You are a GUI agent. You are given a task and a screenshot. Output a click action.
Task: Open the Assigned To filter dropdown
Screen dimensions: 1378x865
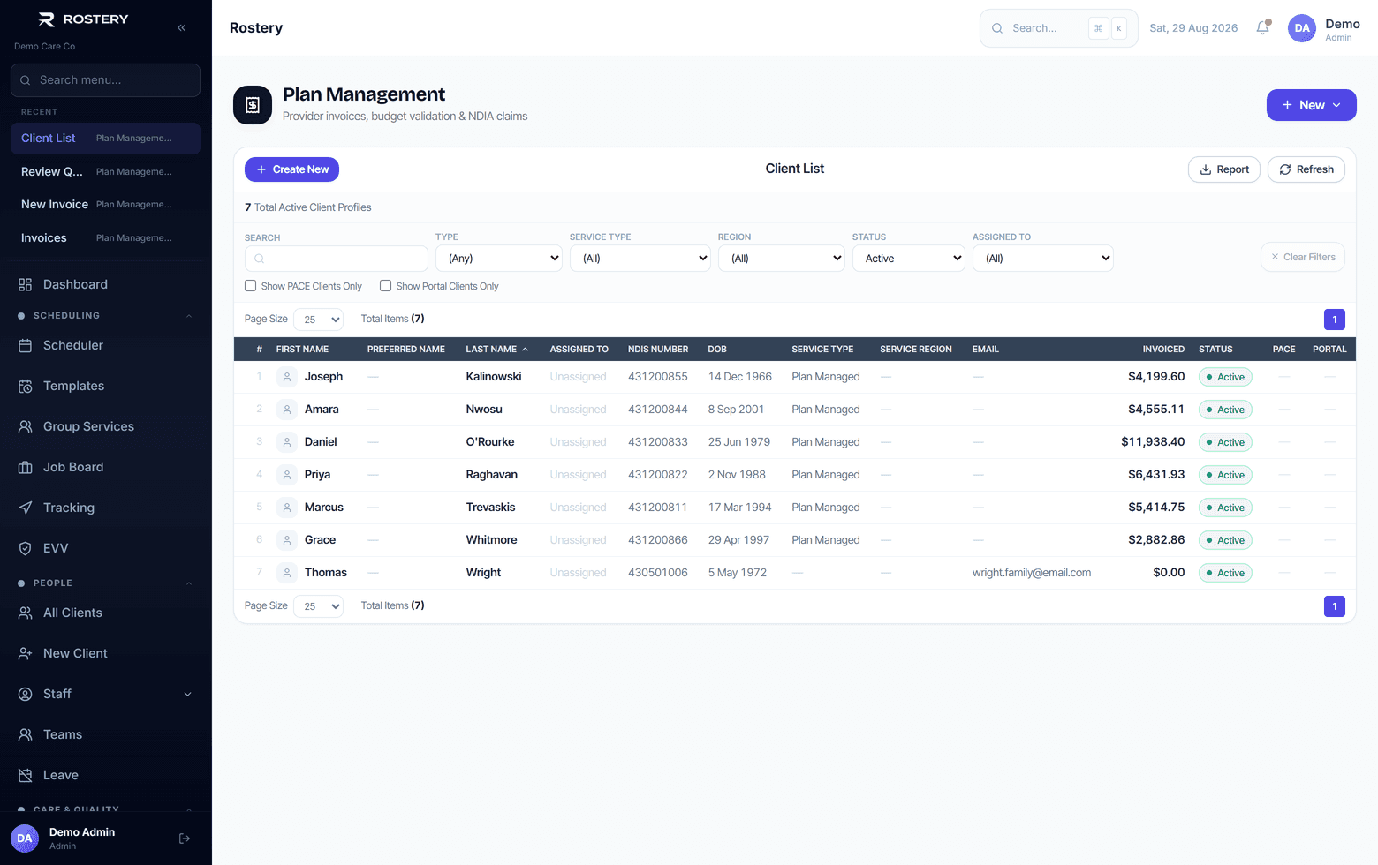tap(1043, 259)
